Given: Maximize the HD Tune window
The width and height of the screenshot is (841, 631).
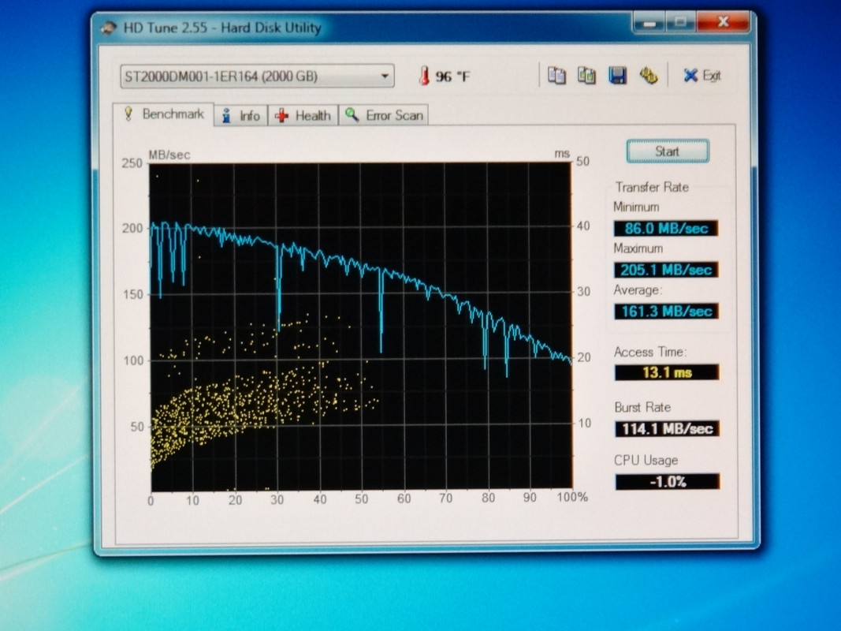Looking at the screenshot, I should pyautogui.click(x=681, y=23).
